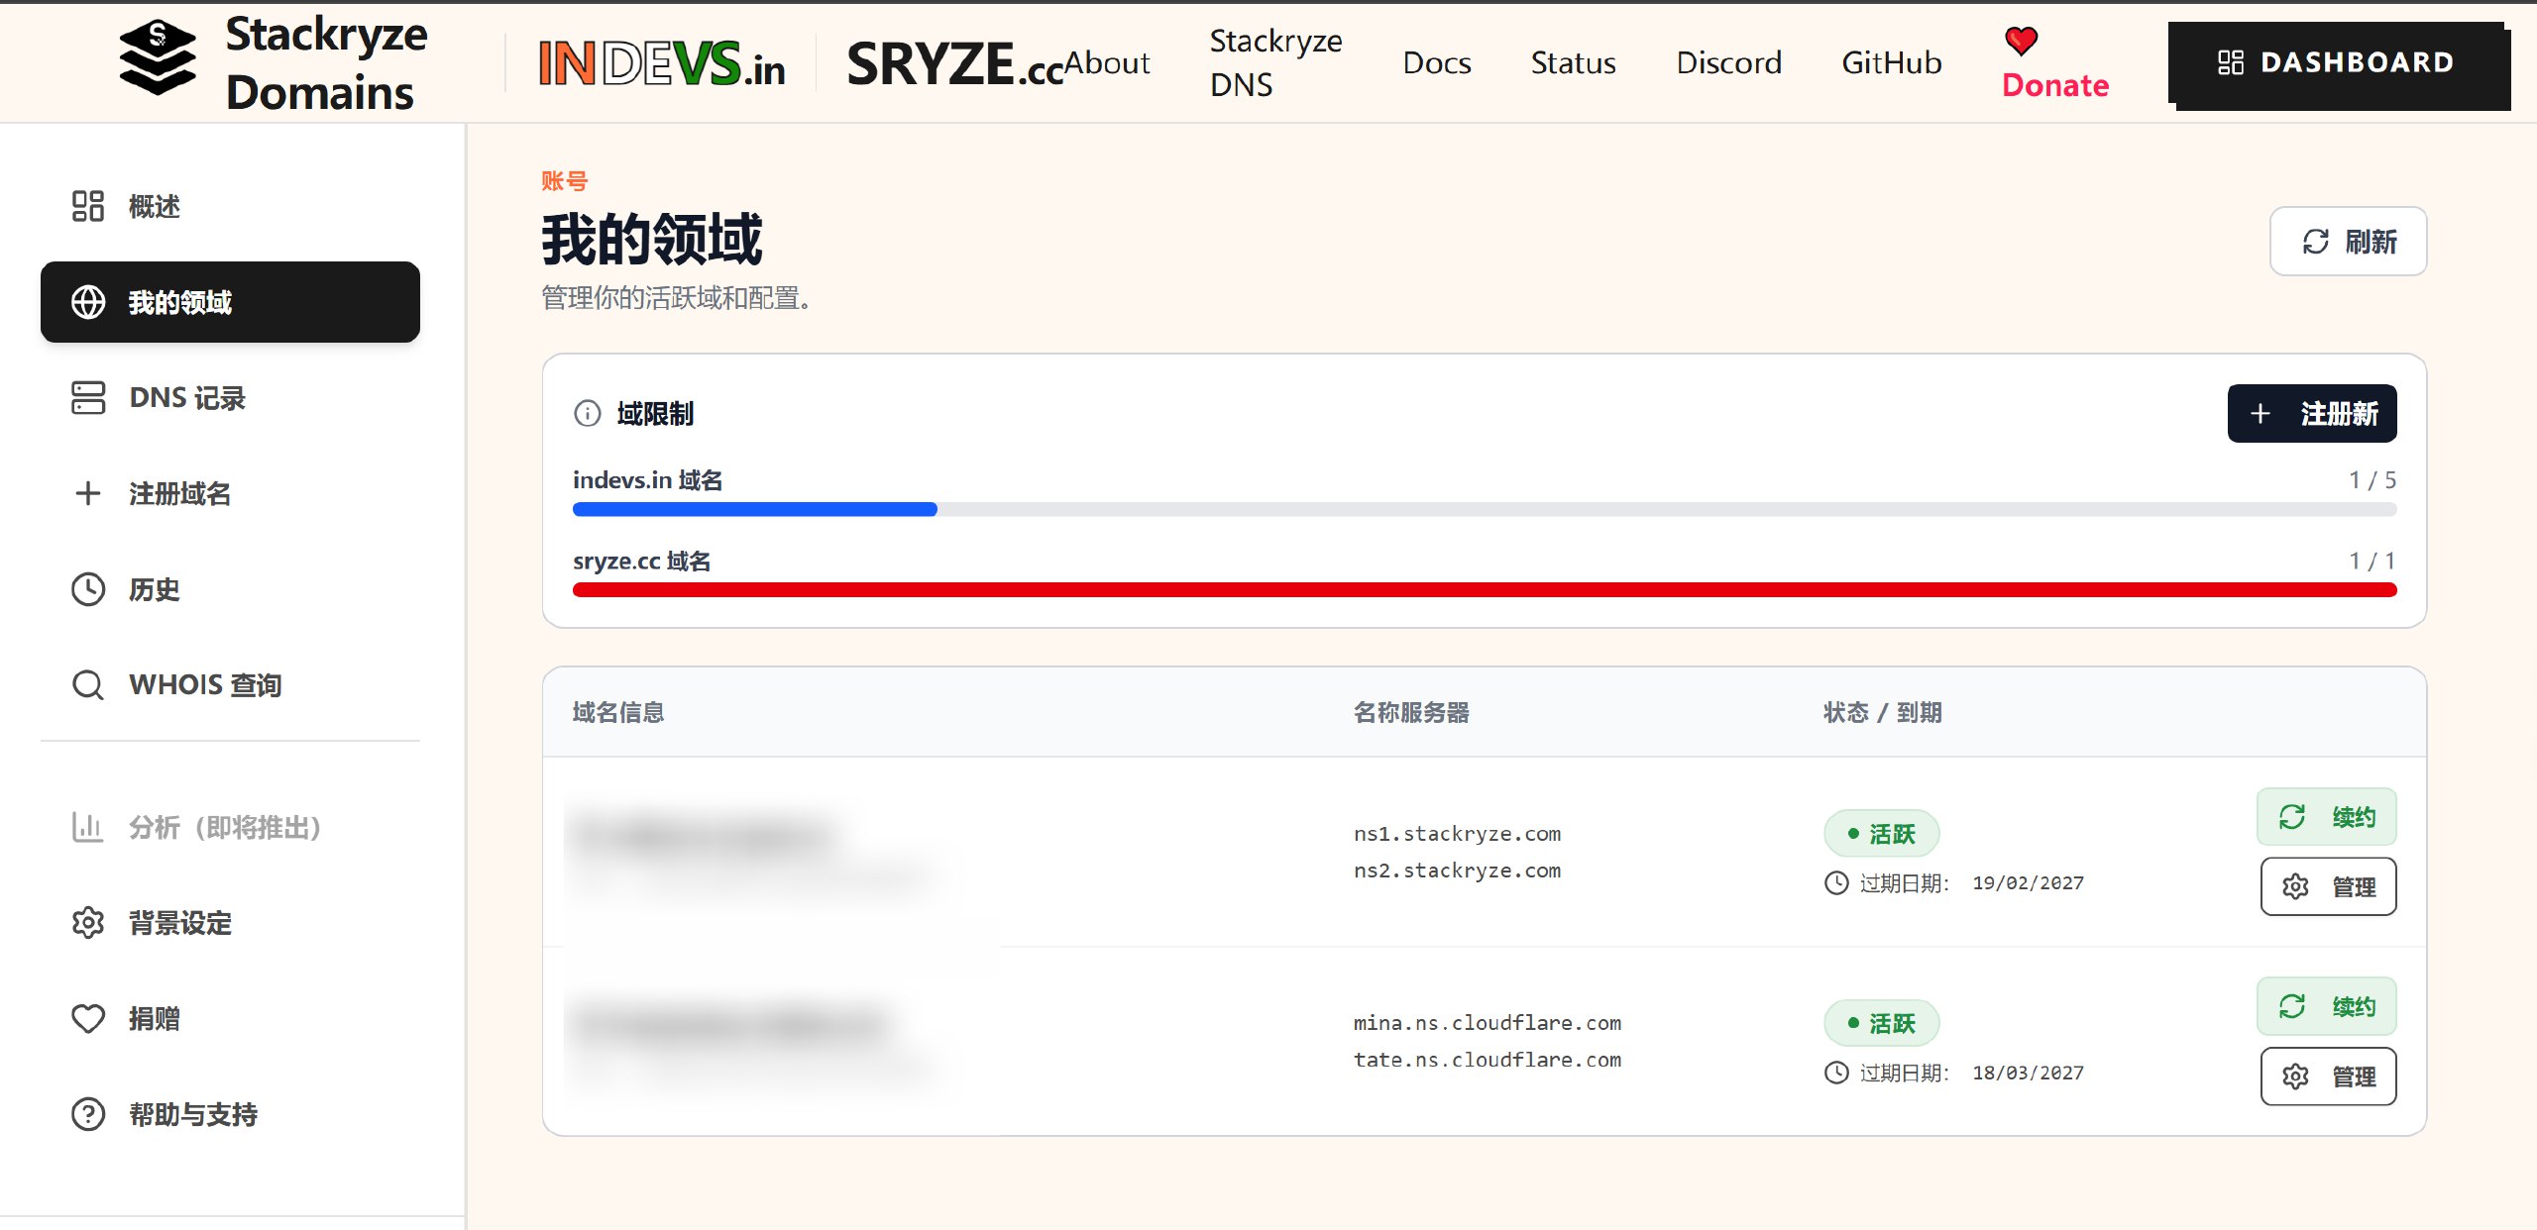The width and height of the screenshot is (2537, 1230).
Task: Open 历史 history clock item
Action: pos(154,589)
